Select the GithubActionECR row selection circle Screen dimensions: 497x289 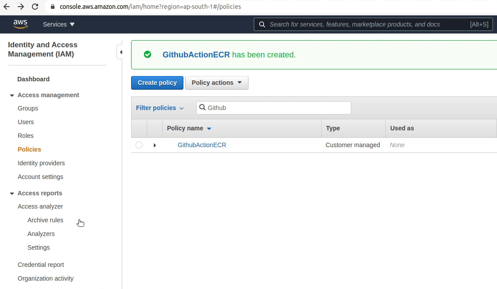[139, 145]
